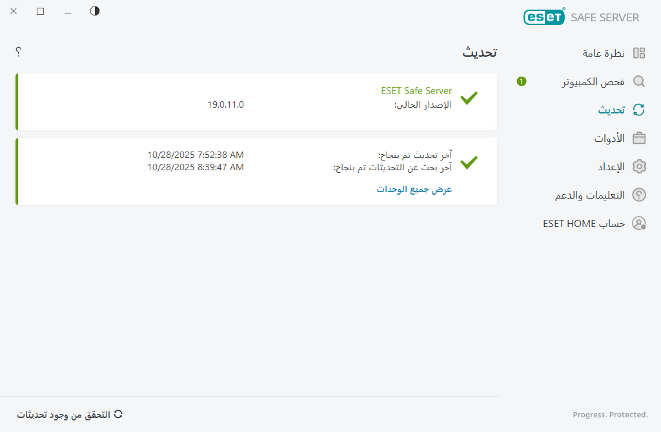Viewport: 661px width, 432px height.
Task: Click the green notification badge showing 1
Action: (x=521, y=81)
